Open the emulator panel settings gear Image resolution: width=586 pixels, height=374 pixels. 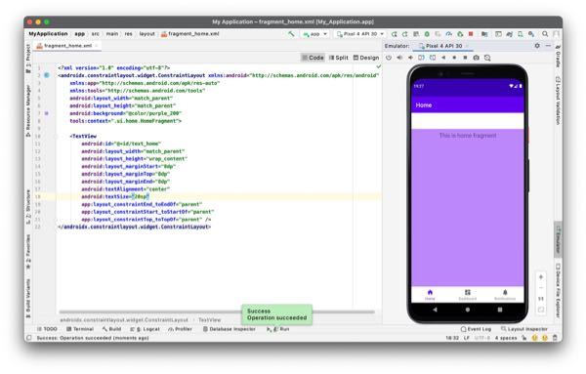coord(537,46)
